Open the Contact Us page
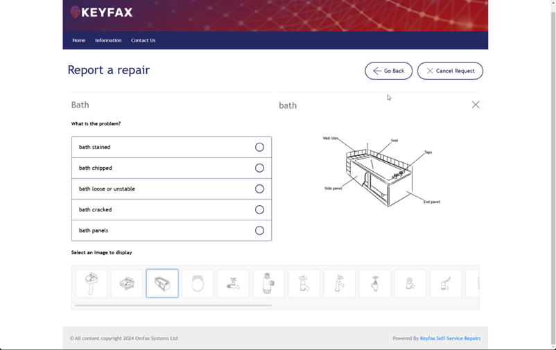 [144, 40]
